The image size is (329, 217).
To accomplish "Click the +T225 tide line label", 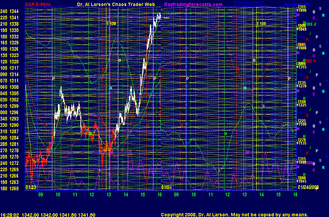I will tap(302, 105).
